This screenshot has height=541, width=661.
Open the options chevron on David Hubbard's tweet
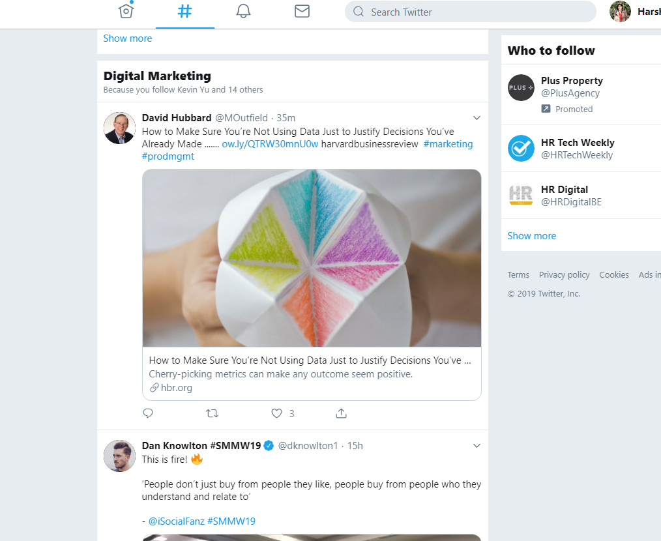(477, 118)
